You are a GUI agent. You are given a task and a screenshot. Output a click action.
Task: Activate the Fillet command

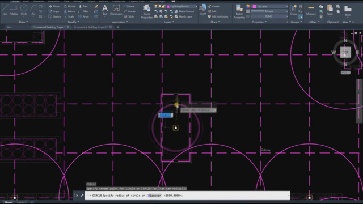83,11
